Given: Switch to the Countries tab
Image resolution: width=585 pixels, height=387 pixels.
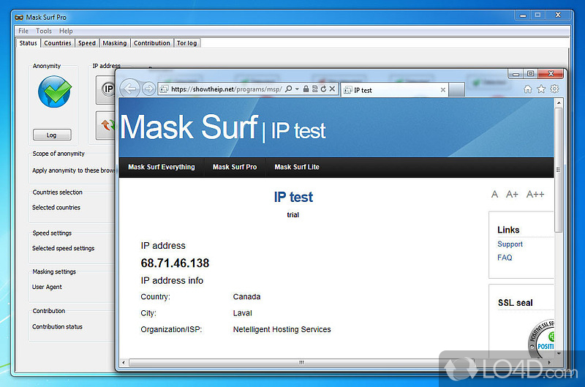Looking at the screenshot, I should coord(58,43).
